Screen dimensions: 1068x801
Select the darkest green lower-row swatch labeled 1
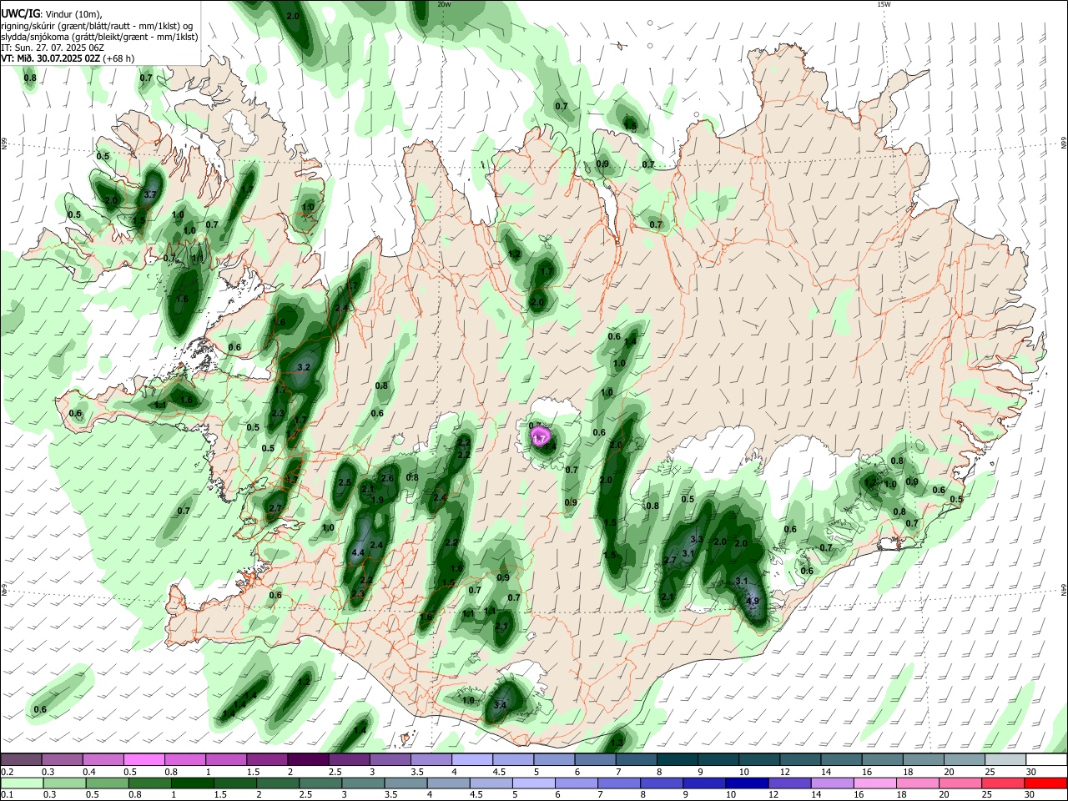[x=194, y=783]
